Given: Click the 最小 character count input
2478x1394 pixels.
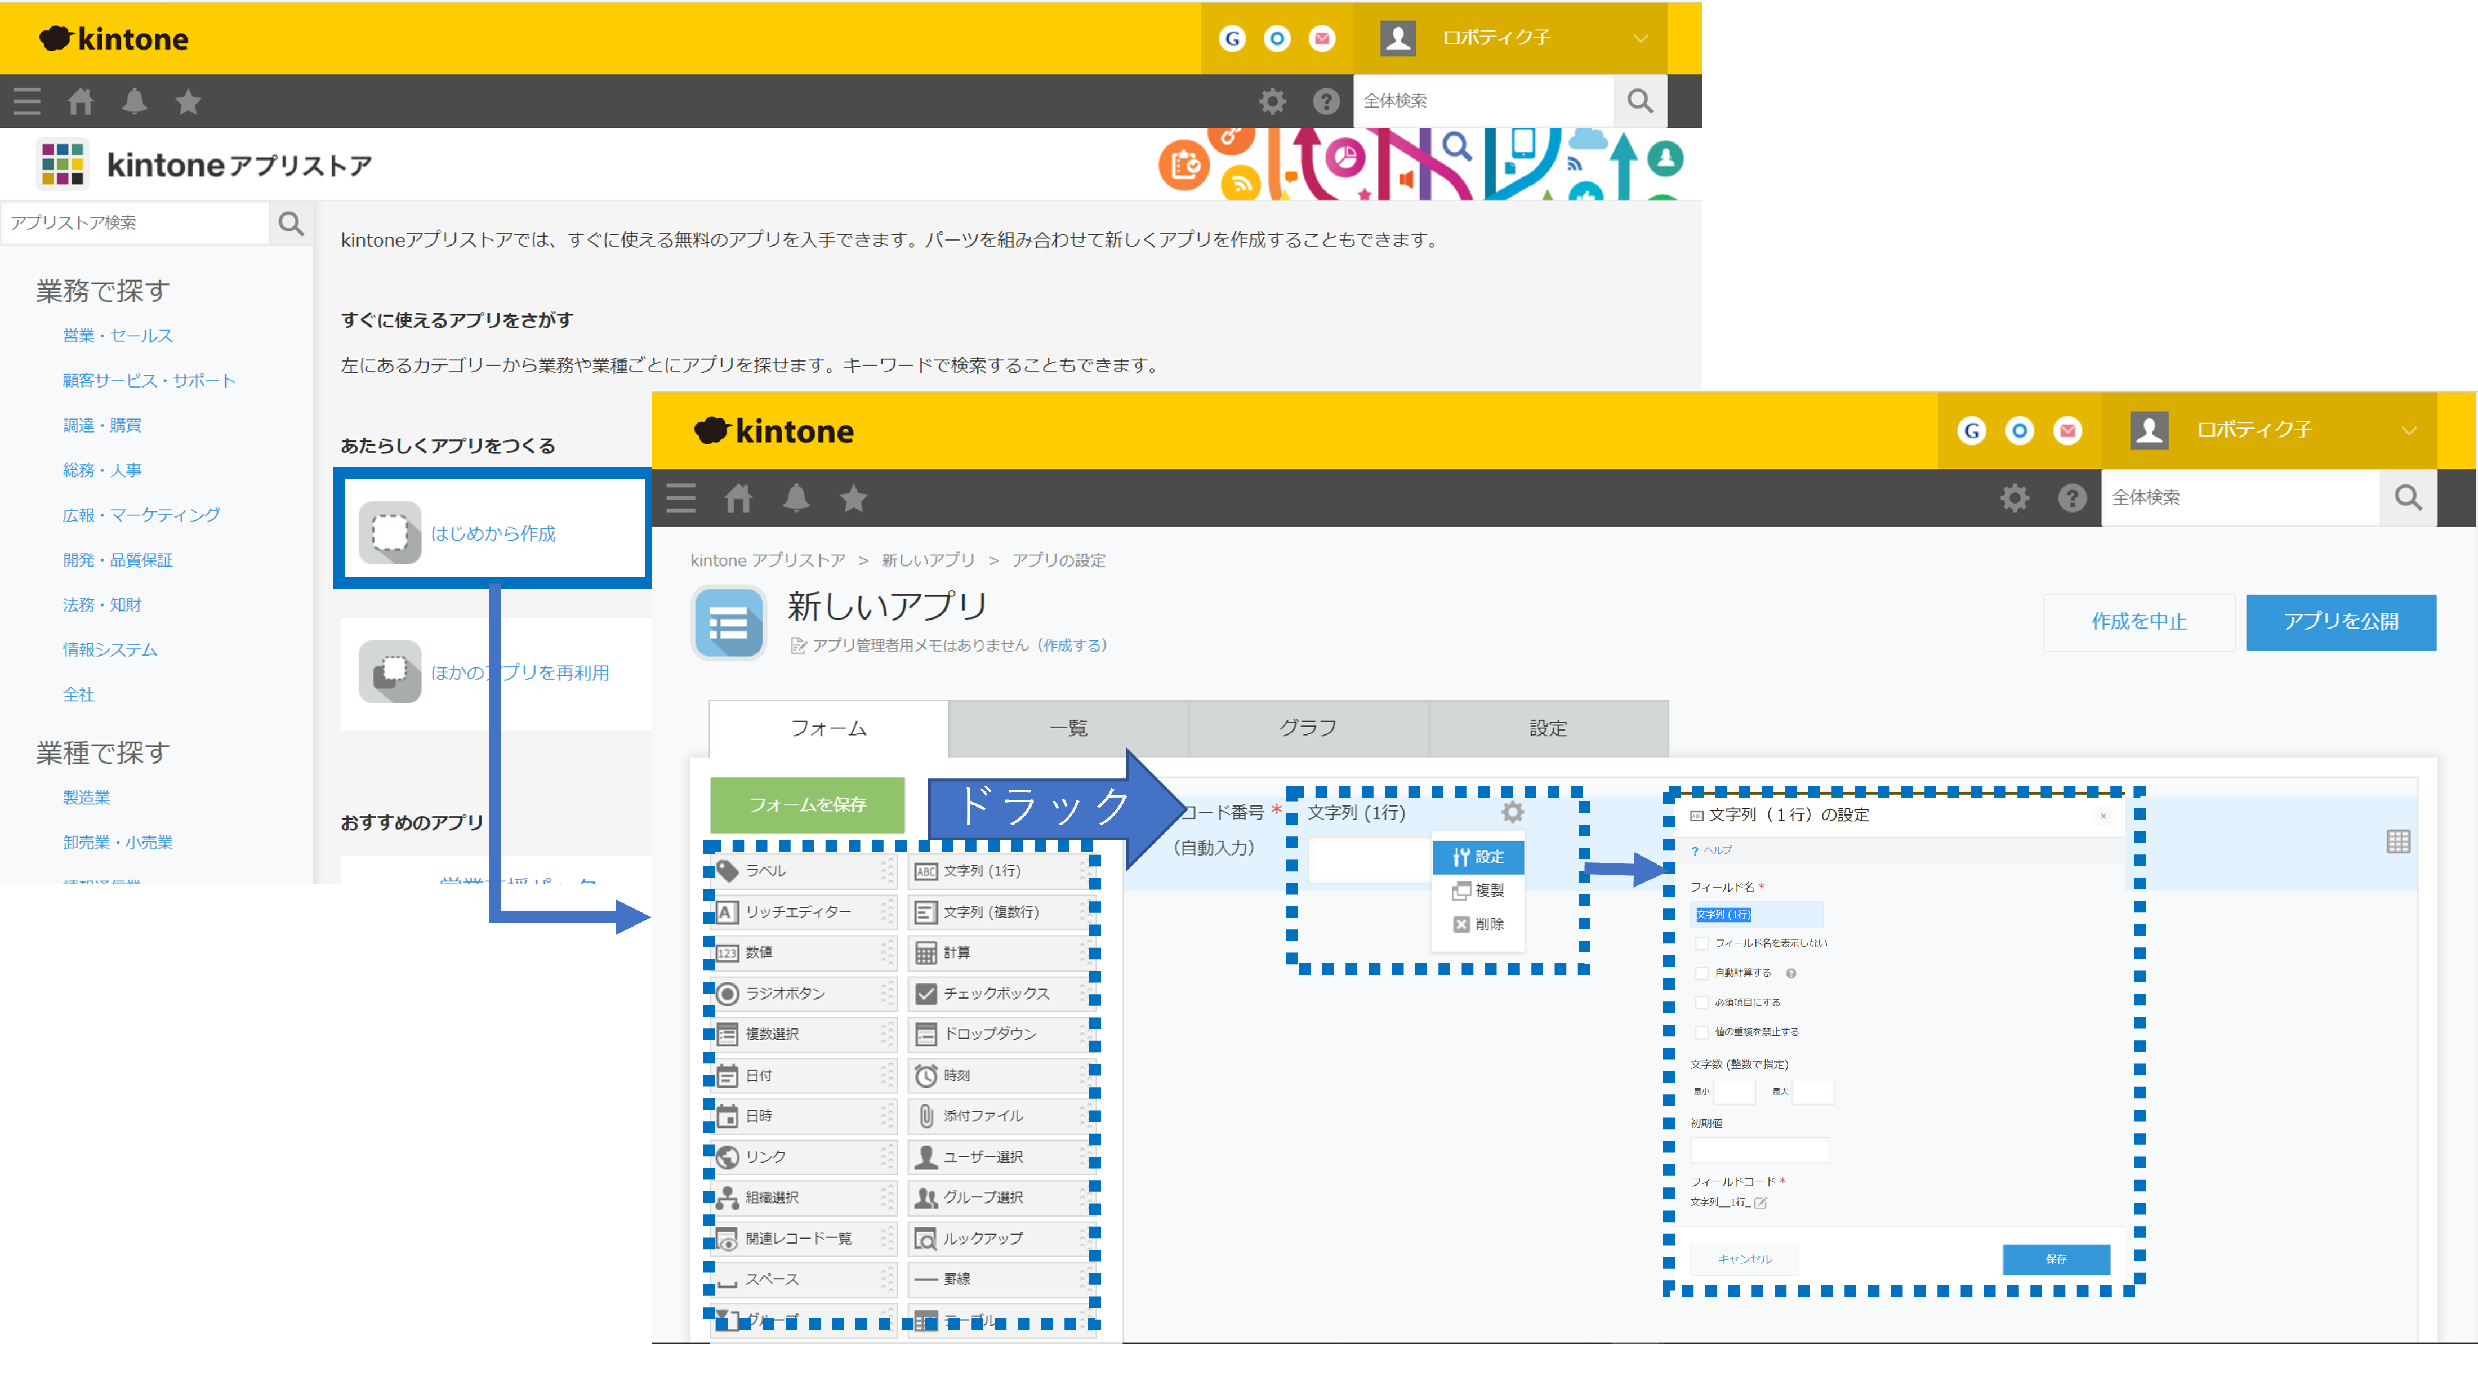Looking at the screenshot, I should pos(1735,1092).
